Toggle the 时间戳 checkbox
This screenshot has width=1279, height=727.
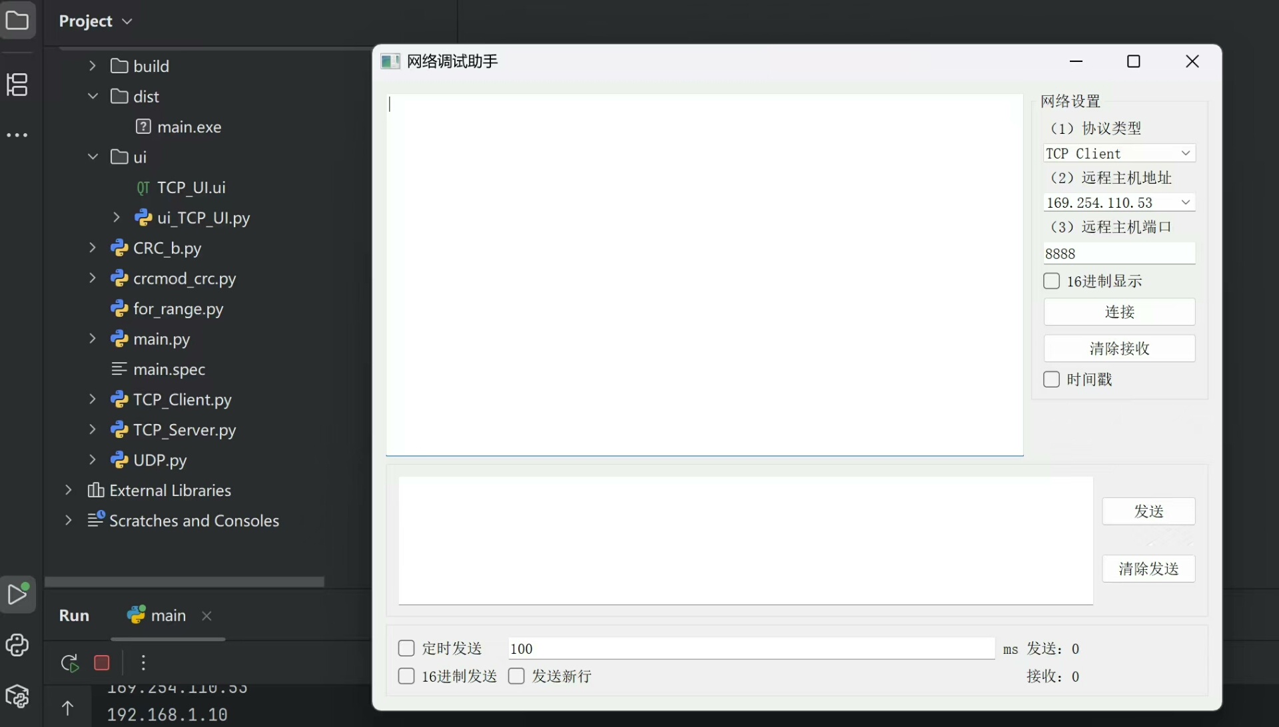(1051, 379)
